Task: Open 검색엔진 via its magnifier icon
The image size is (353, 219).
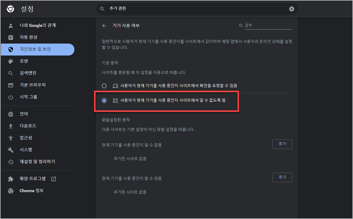Action: coord(11,73)
